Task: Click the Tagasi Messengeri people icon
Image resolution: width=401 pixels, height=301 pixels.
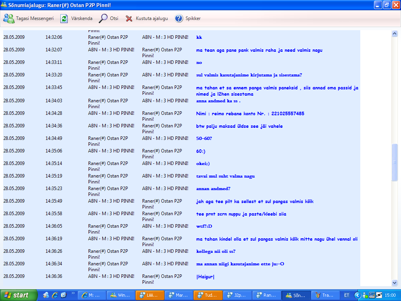Action: click(9, 18)
